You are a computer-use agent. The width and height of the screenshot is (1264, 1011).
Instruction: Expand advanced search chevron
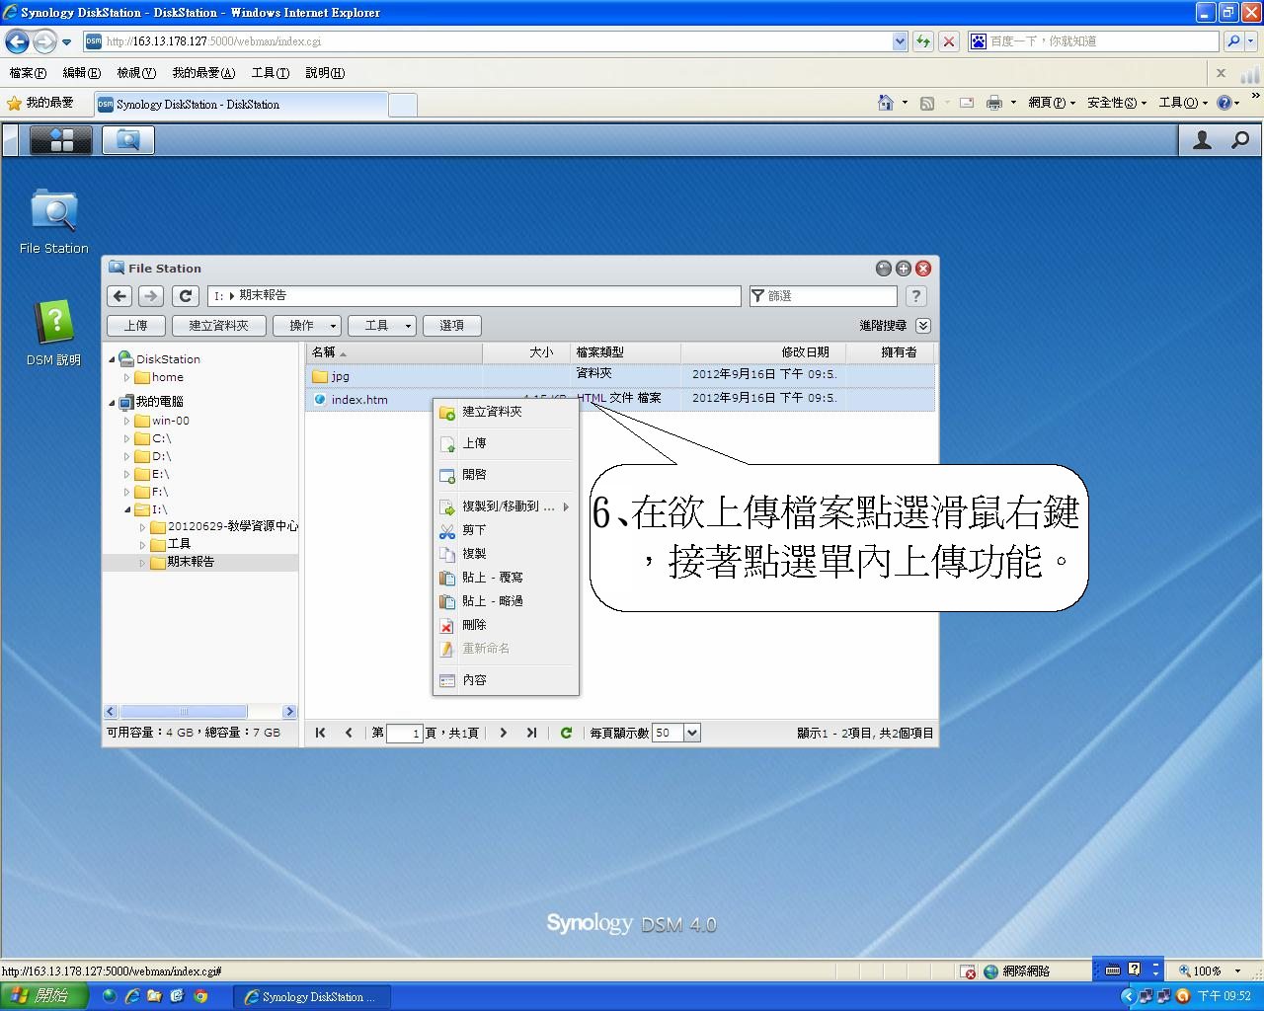[923, 326]
